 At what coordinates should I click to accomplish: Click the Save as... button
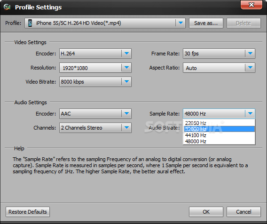(206, 23)
